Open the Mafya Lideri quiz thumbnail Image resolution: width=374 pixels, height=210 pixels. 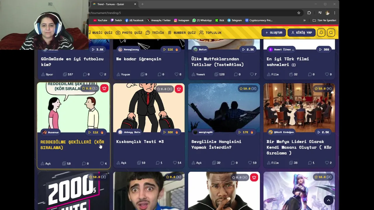point(299,108)
